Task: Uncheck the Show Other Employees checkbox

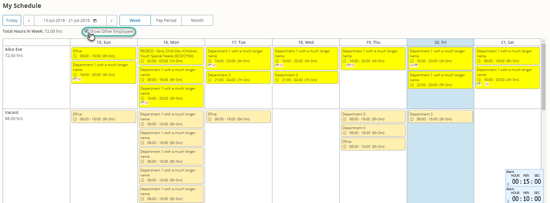Action: [x=86, y=31]
